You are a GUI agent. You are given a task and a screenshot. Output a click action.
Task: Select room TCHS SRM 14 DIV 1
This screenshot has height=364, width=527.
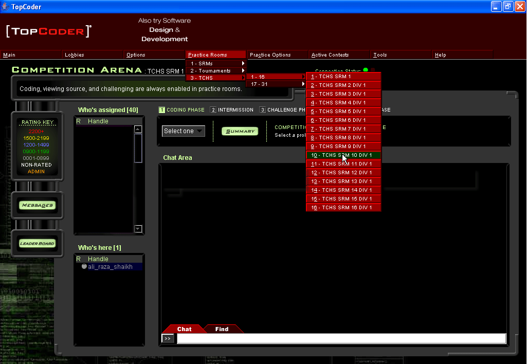343,190
